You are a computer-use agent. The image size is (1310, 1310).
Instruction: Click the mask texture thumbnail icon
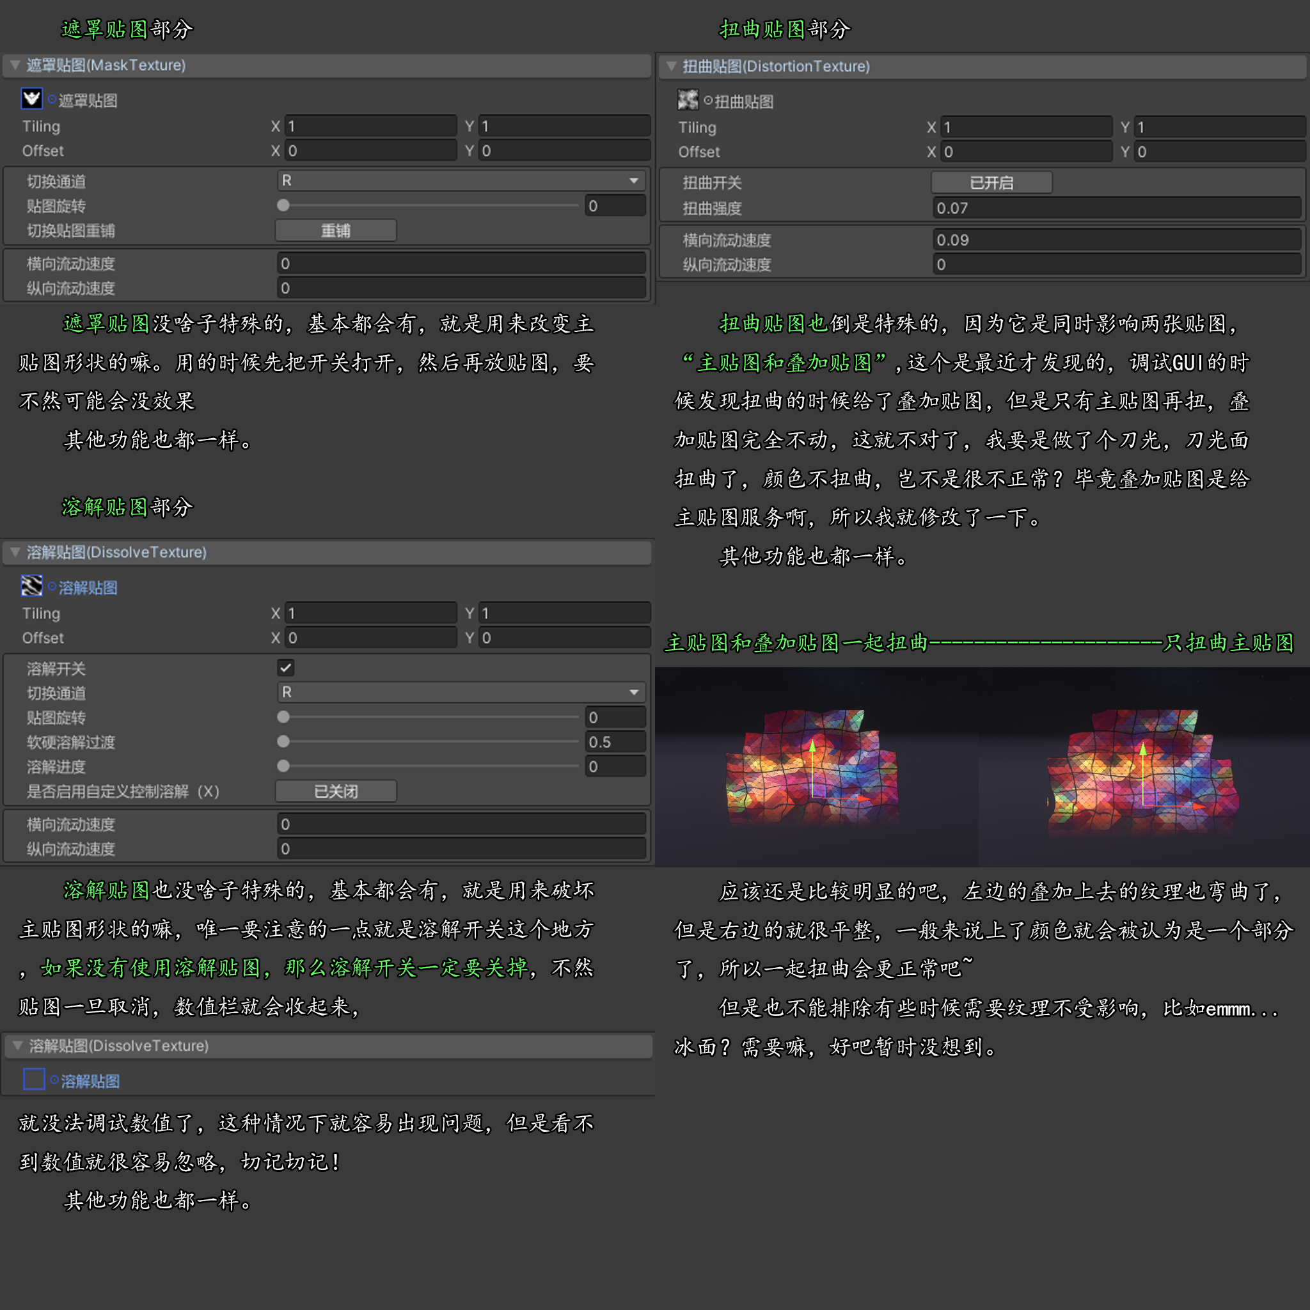coord(31,99)
